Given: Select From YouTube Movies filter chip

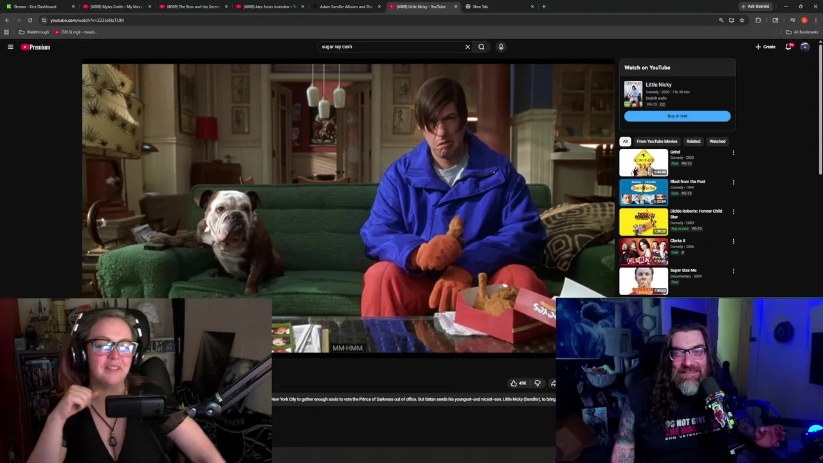Looking at the screenshot, I should click(x=657, y=141).
